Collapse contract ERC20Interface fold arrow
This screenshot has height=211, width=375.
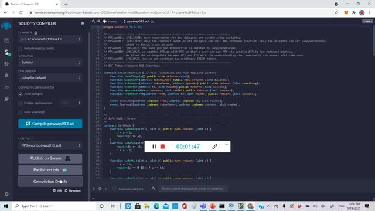(101, 73)
